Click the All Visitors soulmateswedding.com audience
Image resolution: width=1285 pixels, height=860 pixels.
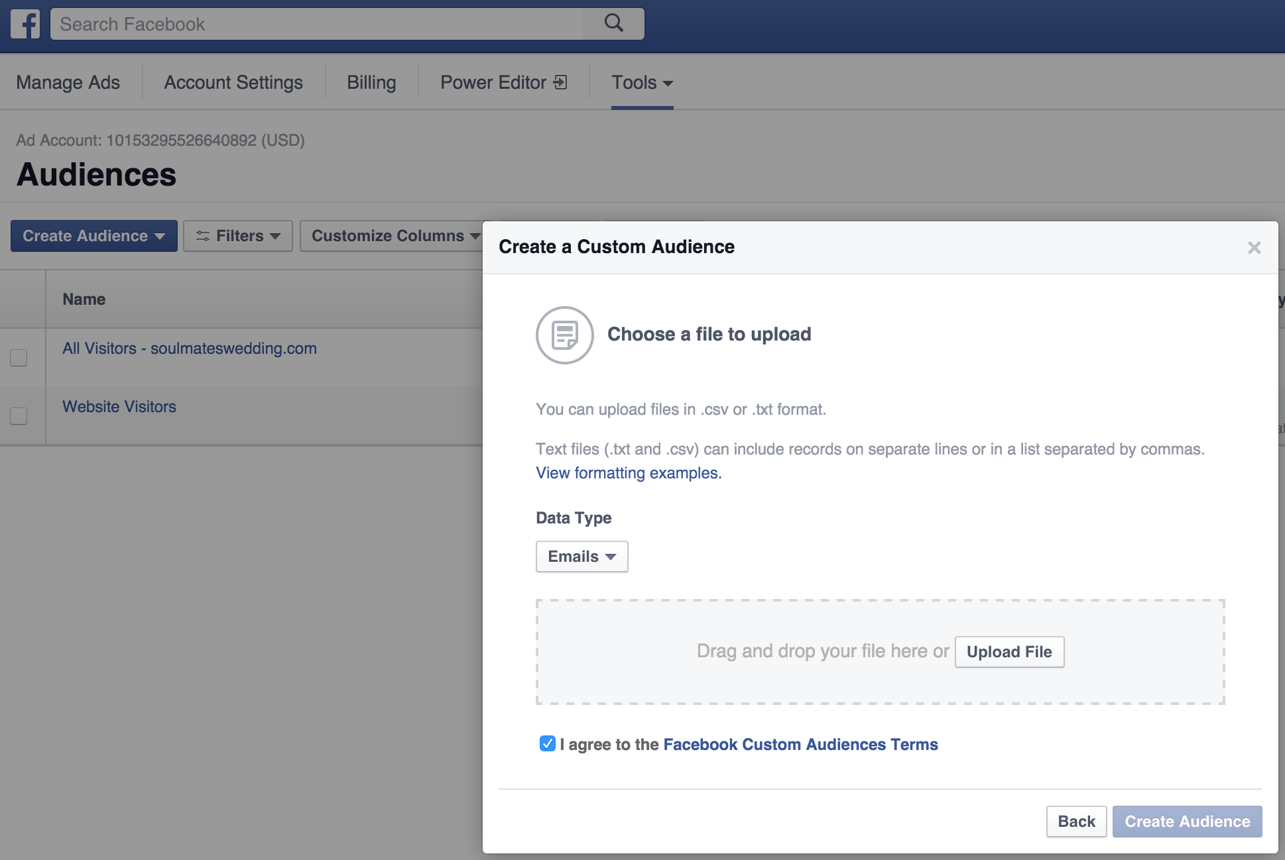pos(190,347)
